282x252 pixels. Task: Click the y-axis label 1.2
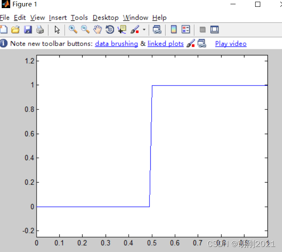tap(29, 61)
